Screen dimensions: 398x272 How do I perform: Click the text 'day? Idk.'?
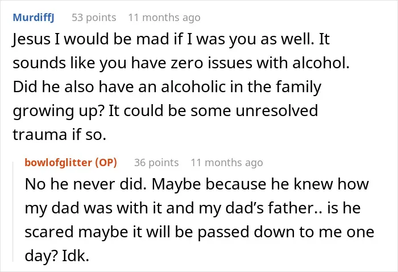[x=57, y=256]
